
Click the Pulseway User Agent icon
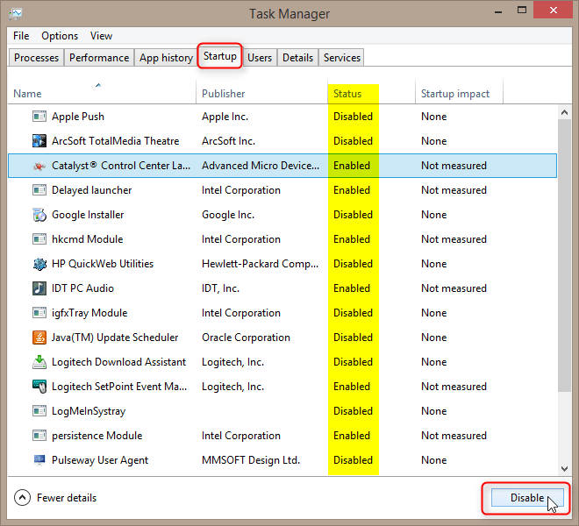(39, 460)
